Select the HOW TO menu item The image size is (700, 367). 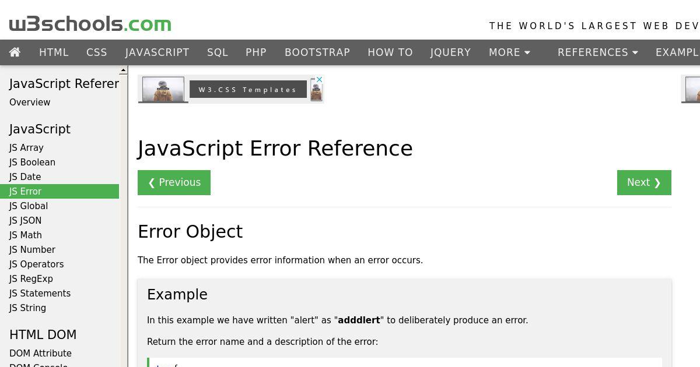click(x=390, y=52)
